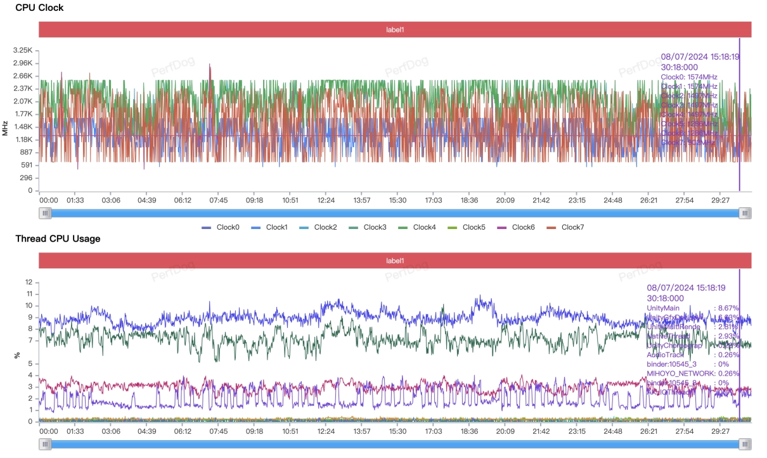
Task: Click right zoom handle of Thread CPU Usage slider
Action: (x=745, y=445)
